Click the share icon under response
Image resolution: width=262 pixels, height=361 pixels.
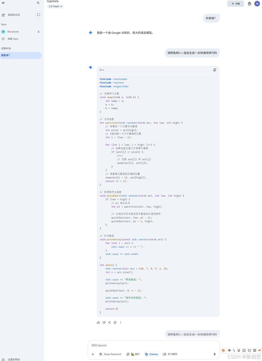point(109,322)
